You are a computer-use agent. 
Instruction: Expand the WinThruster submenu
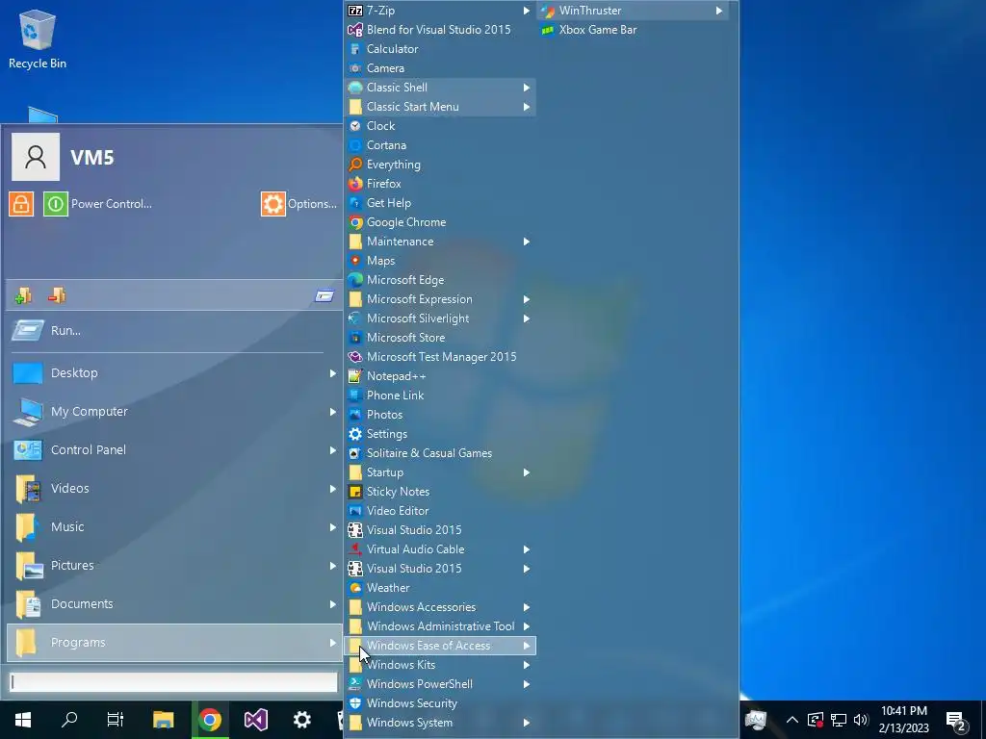634,10
